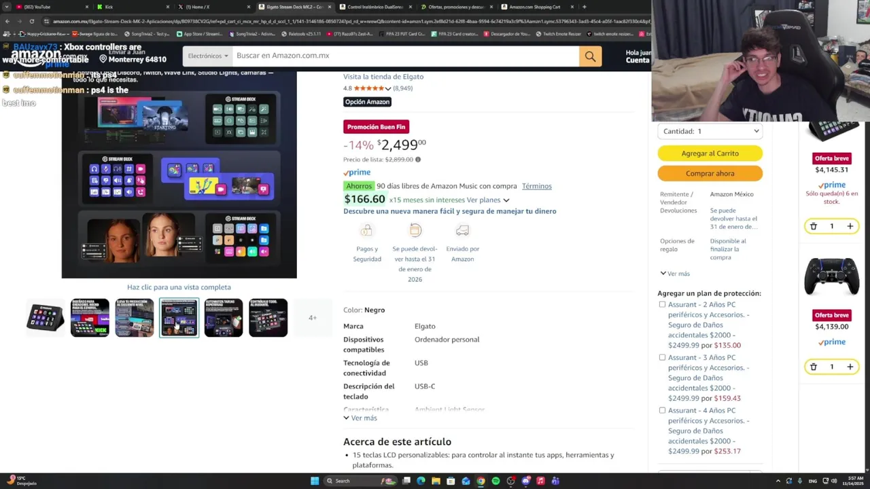This screenshot has height=489, width=870.
Task: Switch to the Kick browser tab
Action: (x=133, y=7)
